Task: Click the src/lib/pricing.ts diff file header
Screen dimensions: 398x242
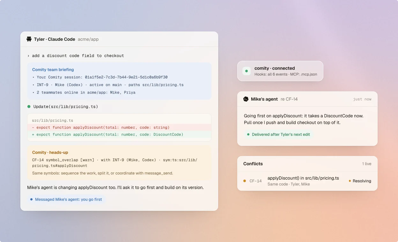Action: (x=53, y=120)
